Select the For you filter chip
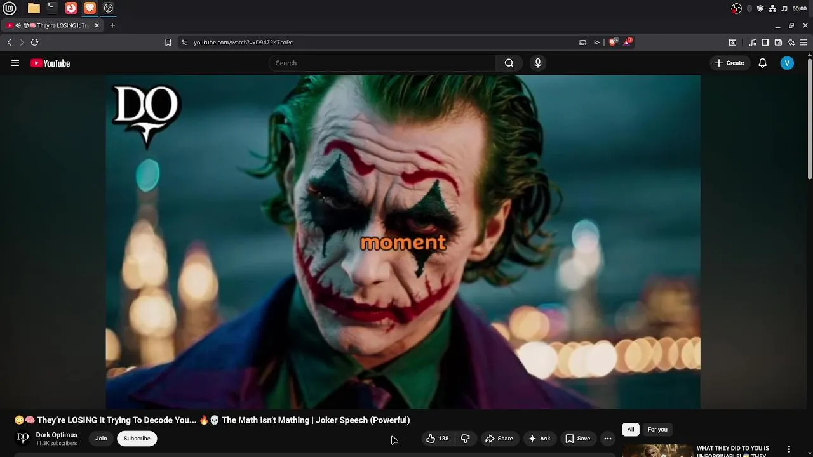The image size is (813, 457). tap(657, 430)
